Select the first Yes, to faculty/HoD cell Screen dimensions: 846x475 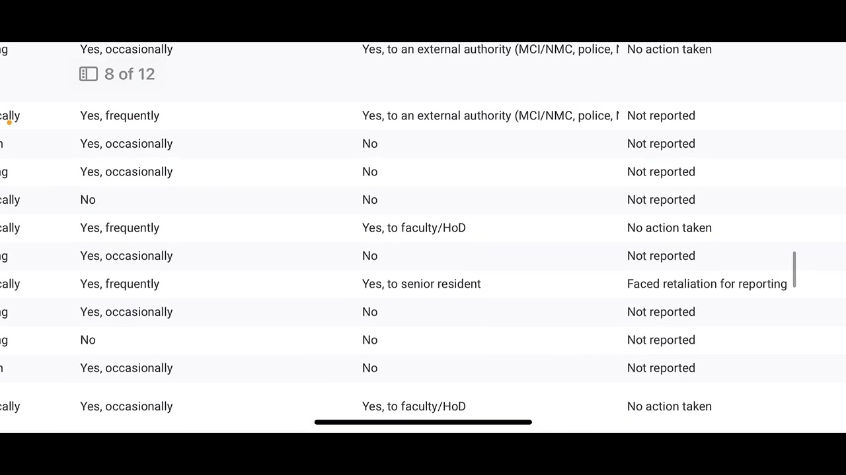(414, 228)
